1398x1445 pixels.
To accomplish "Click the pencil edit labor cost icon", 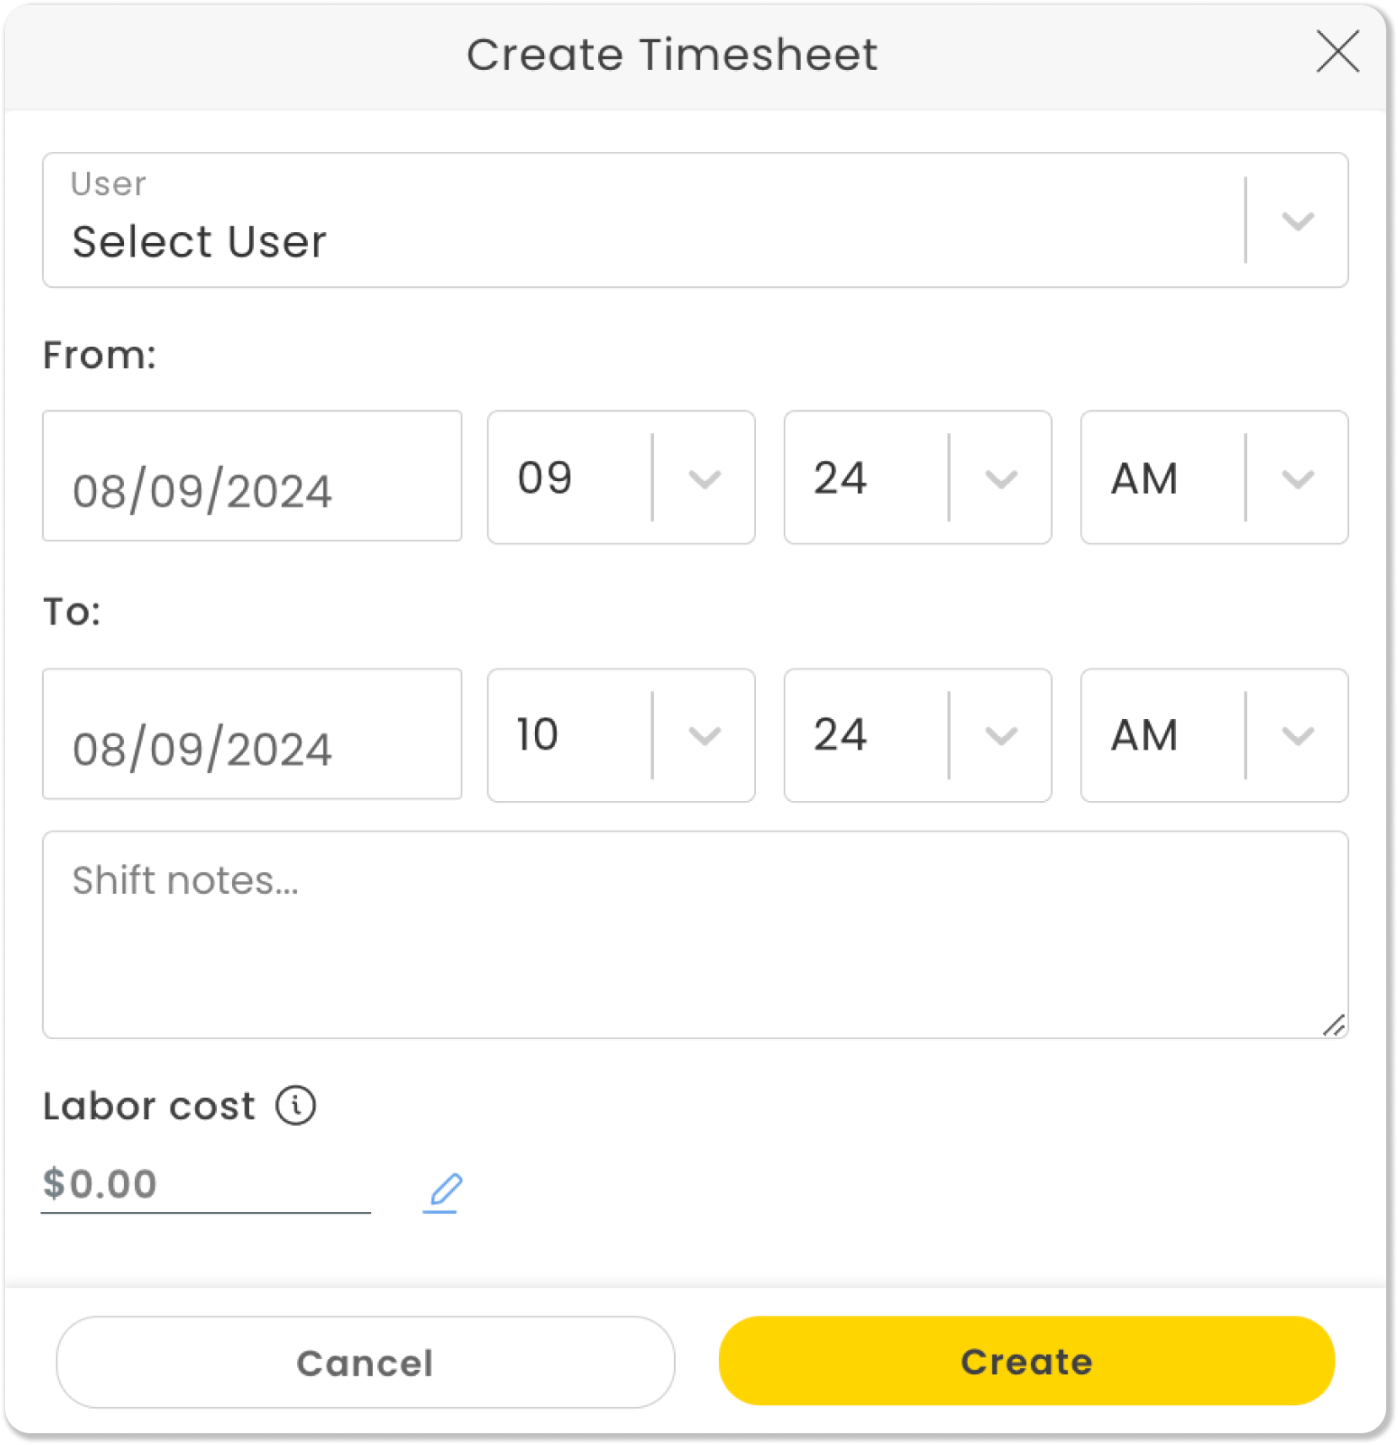I will pyautogui.click(x=444, y=1192).
